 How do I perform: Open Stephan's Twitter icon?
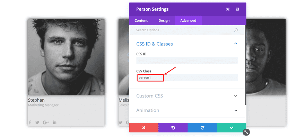tap(37, 122)
